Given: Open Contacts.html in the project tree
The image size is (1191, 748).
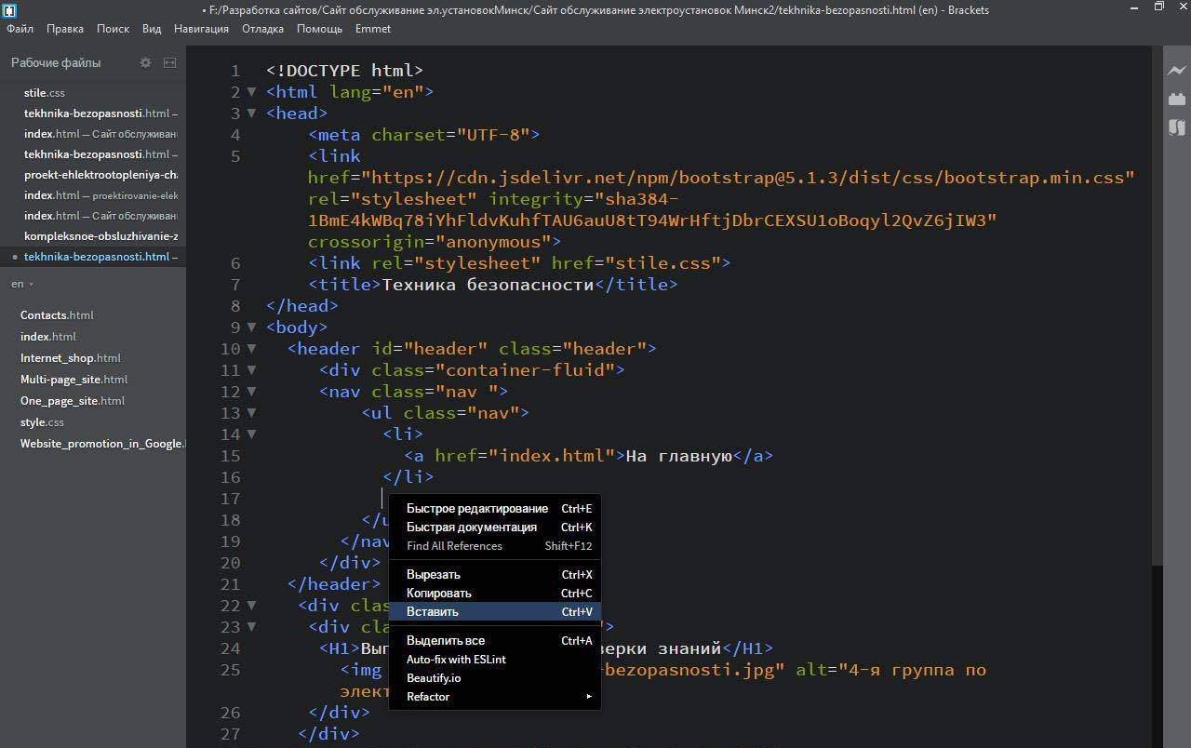Looking at the screenshot, I should point(57,315).
